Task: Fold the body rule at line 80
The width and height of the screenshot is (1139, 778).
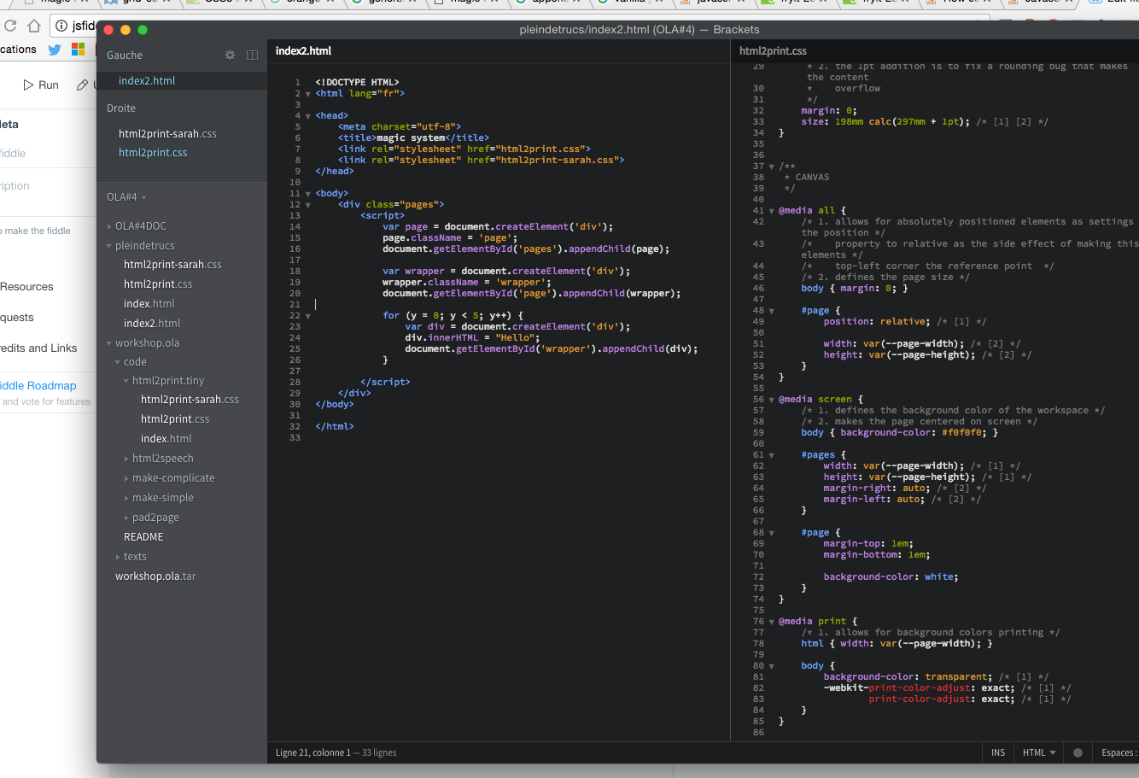Action: 772,666
